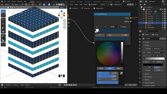Viewport: 167px width, 94px height.
Task: Remove color stop with ColorRamp minus
Action: pyautogui.click(x=101, y=27)
